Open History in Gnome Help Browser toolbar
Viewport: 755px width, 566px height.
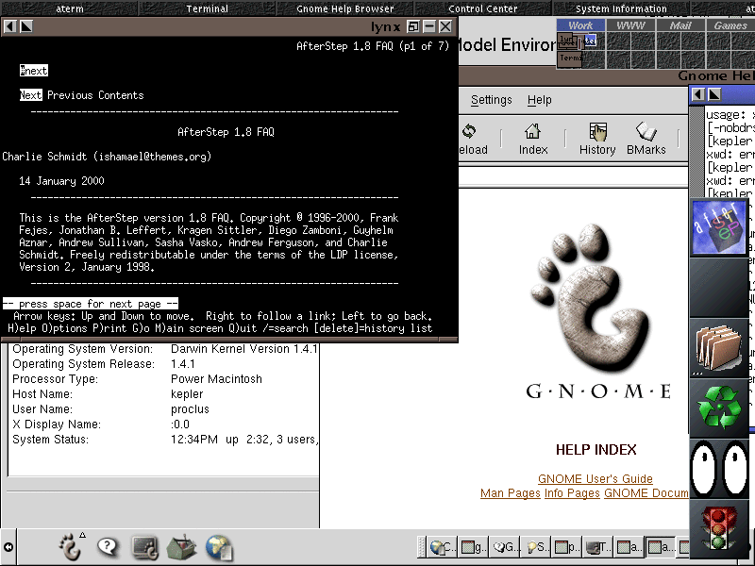[597, 139]
